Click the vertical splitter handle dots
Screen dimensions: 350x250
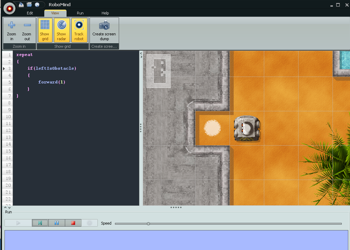click(141, 128)
